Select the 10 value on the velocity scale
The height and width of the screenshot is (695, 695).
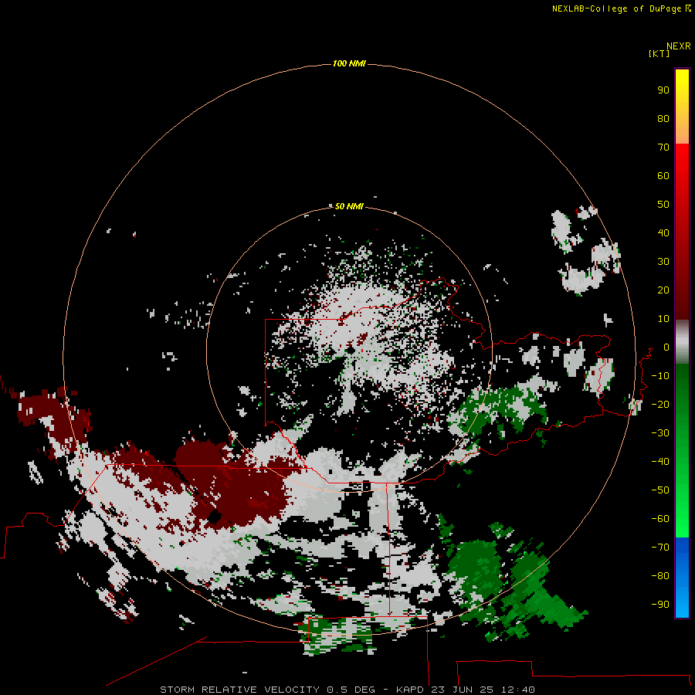(663, 319)
